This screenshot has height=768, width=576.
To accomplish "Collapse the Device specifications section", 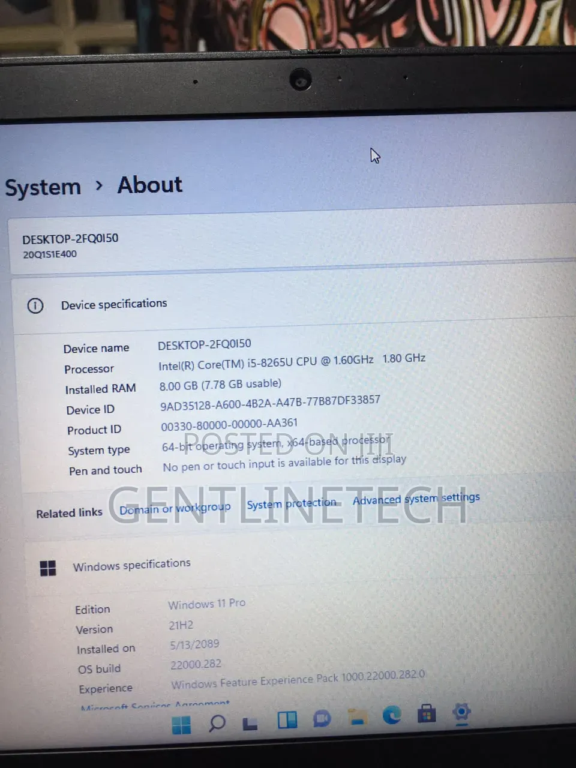I will (294, 303).
